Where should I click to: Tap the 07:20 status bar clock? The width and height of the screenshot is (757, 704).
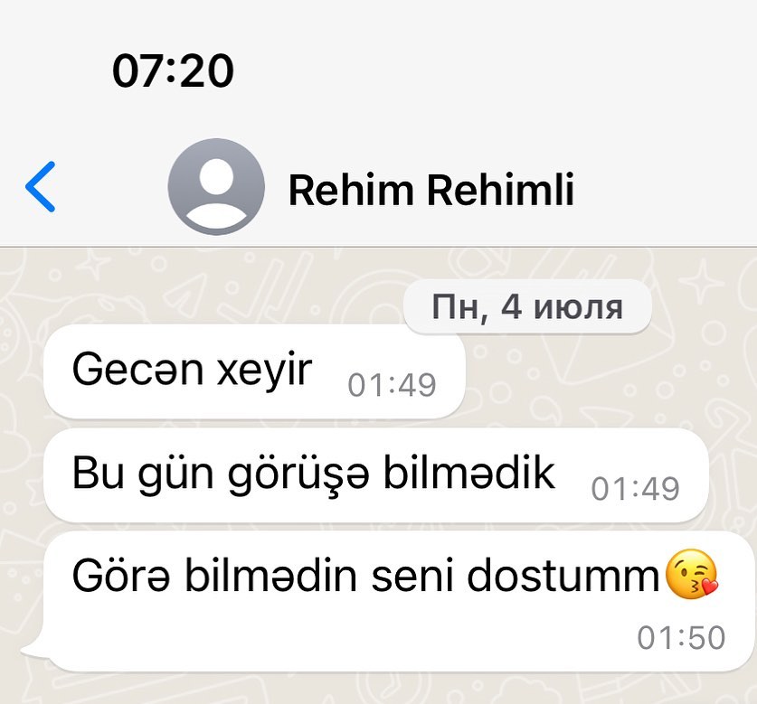173,70
